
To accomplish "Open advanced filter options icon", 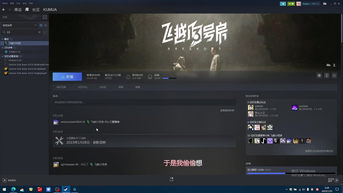I will point(45,32).
